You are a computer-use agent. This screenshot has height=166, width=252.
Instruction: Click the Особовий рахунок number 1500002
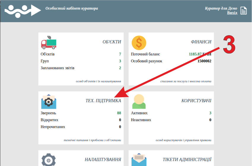coord(204,61)
